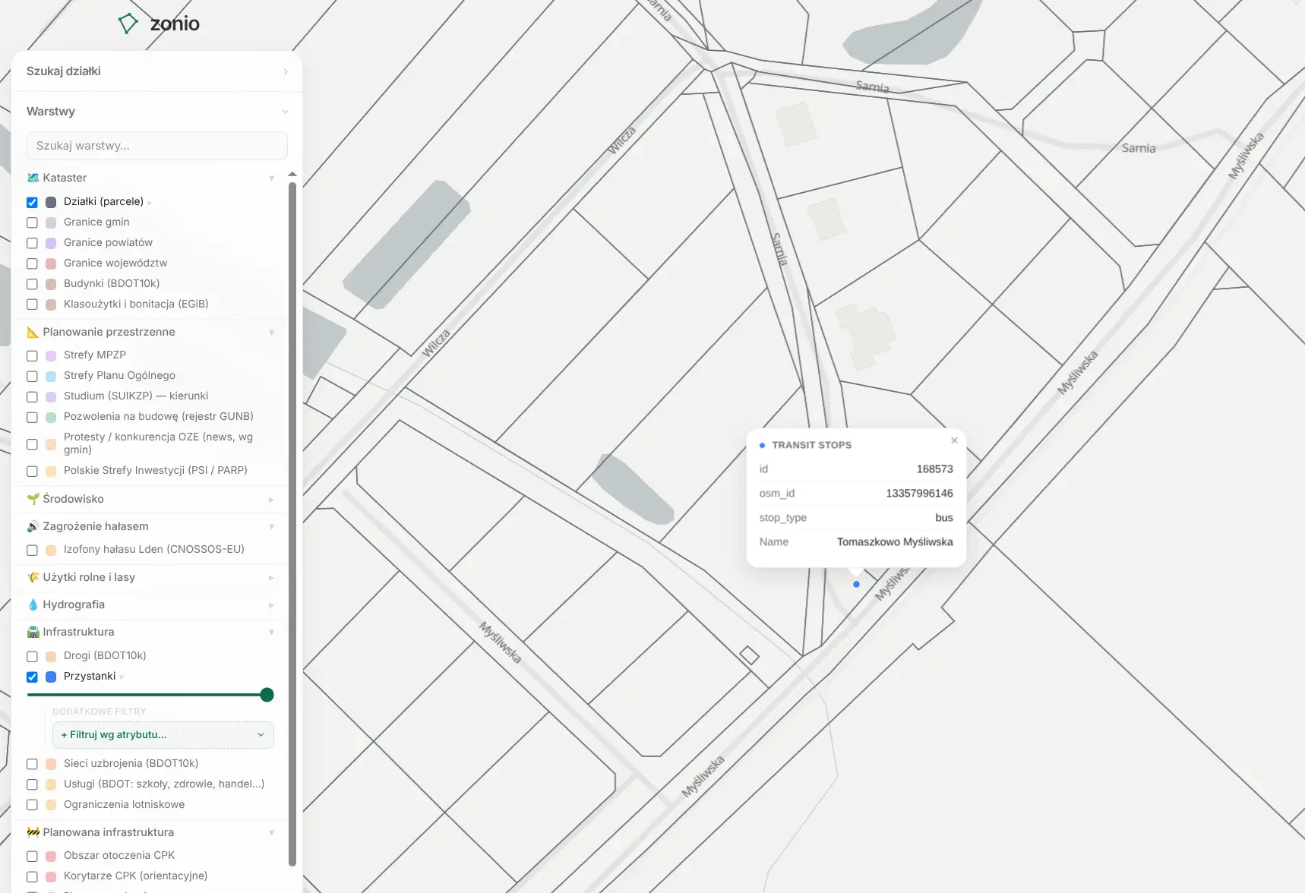The height and width of the screenshot is (893, 1305).
Task: Click the Hydrografia water drop icon
Action: [x=33, y=604]
